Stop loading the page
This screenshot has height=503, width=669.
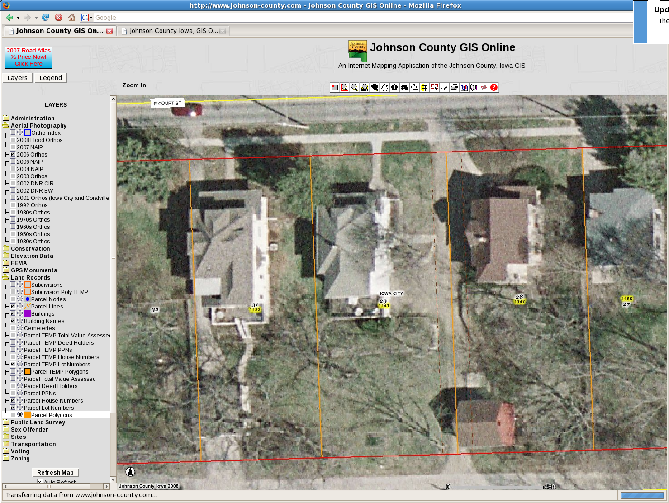[58, 18]
